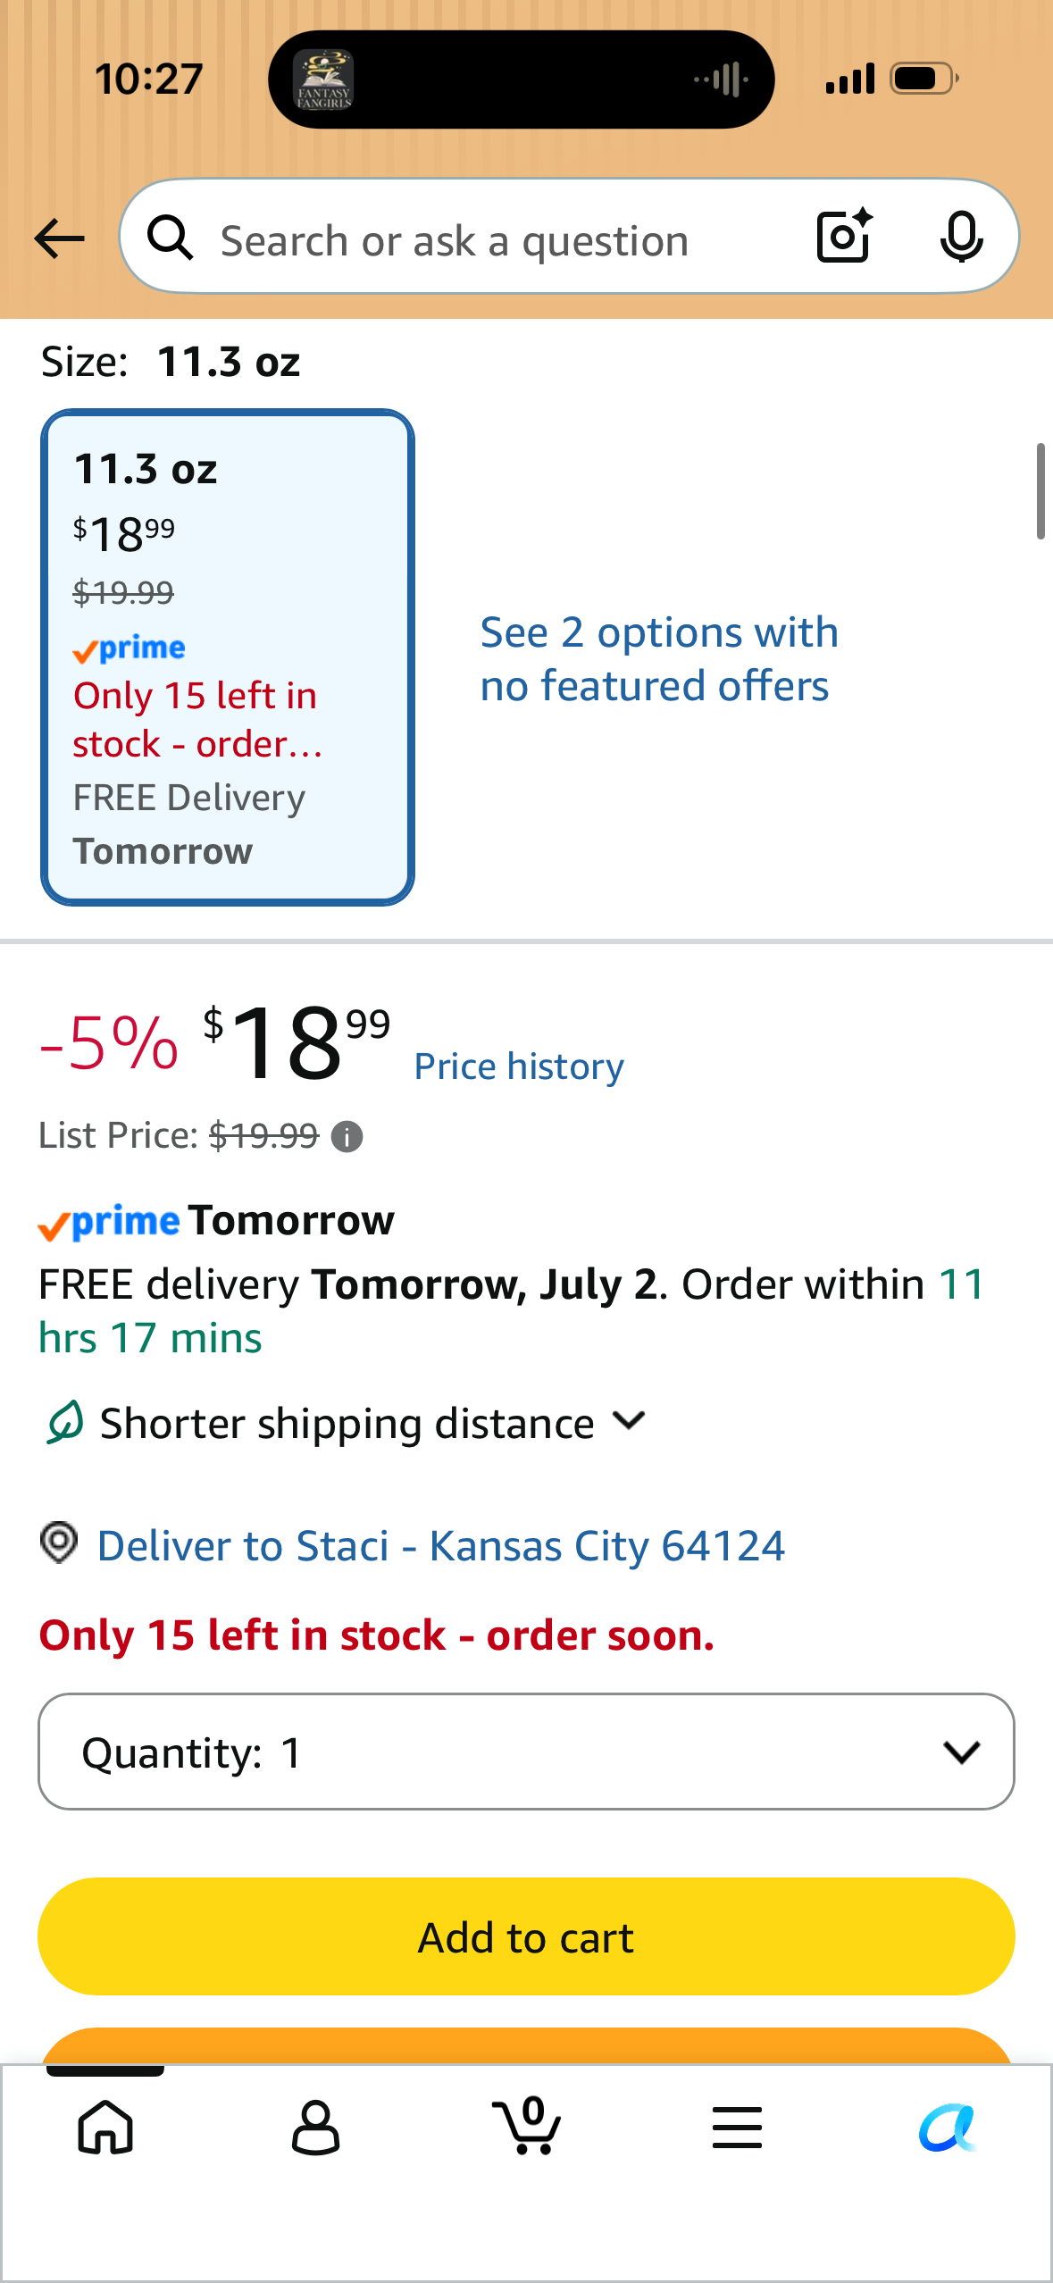Open the shopping cart icon
Image resolution: width=1053 pixels, height=2283 pixels.
coord(527,2125)
